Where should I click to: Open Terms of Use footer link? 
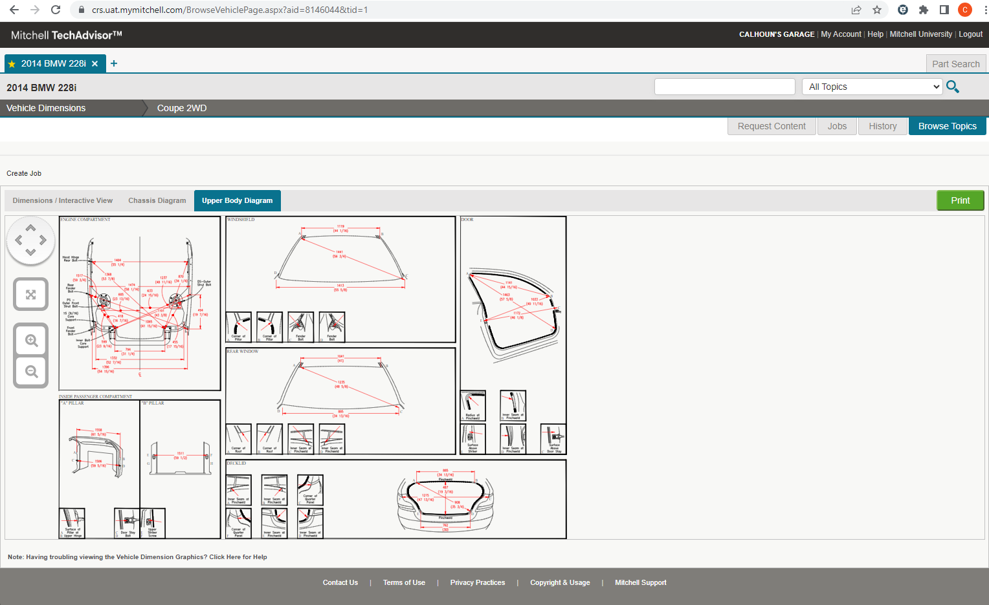404,582
